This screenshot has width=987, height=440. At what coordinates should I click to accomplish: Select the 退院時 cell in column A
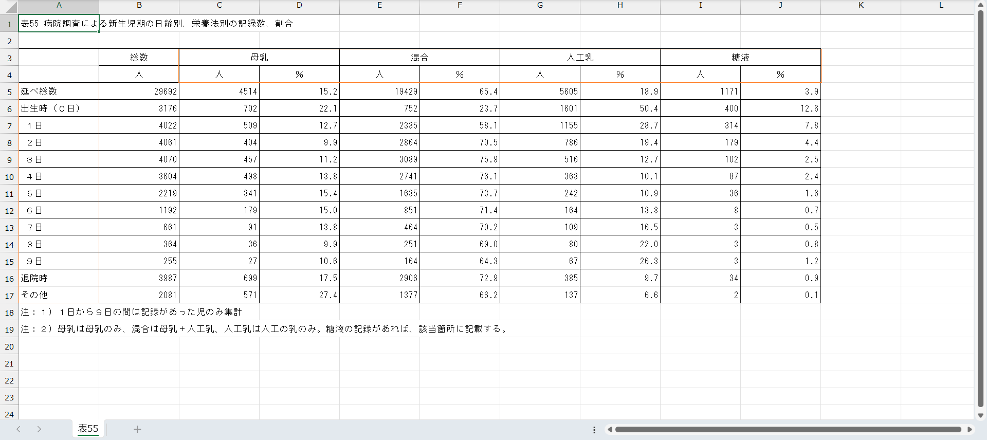click(x=59, y=278)
